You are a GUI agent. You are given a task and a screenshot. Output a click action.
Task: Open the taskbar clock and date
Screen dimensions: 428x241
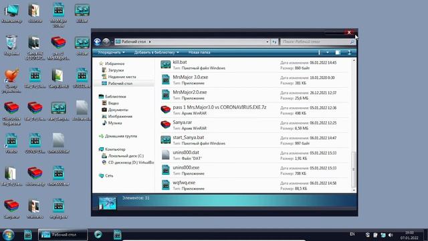point(409,235)
